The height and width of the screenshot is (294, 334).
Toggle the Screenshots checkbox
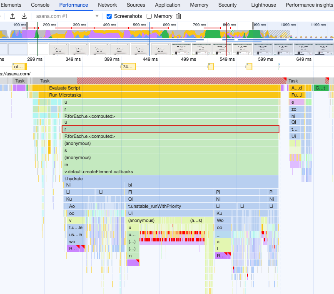109,16
